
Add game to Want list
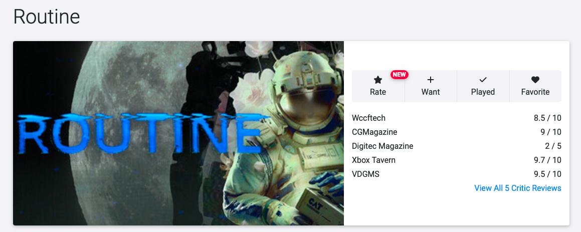click(x=430, y=86)
